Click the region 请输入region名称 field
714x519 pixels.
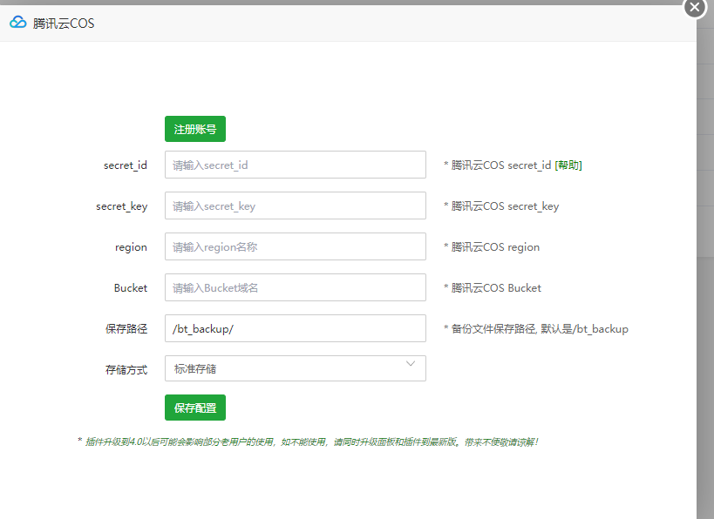[x=295, y=246]
